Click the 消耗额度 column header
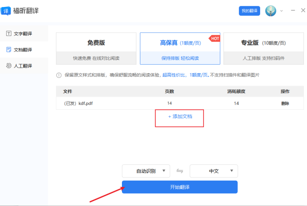This screenshot has width=307, height=206. coord(236,91)
